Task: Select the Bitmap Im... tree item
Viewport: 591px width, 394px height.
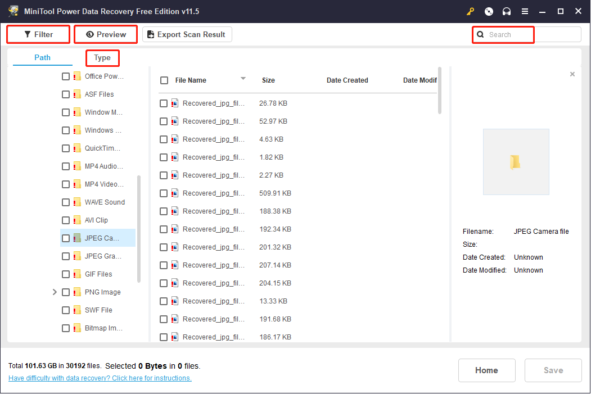Action: click(x=103, y=328)
